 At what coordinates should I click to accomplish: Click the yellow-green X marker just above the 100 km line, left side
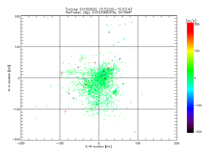tap(59, 45)
